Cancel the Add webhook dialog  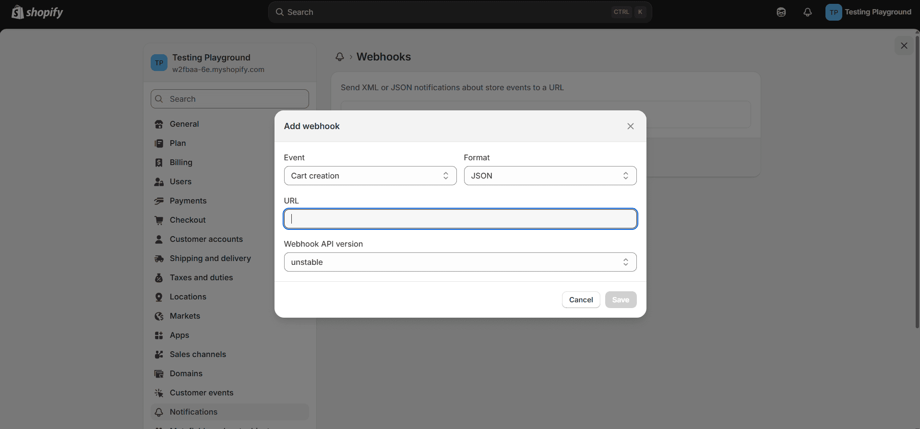(581, 300)
